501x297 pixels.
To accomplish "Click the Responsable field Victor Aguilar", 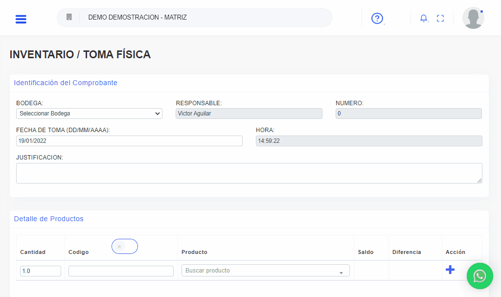I will (249, 114).
